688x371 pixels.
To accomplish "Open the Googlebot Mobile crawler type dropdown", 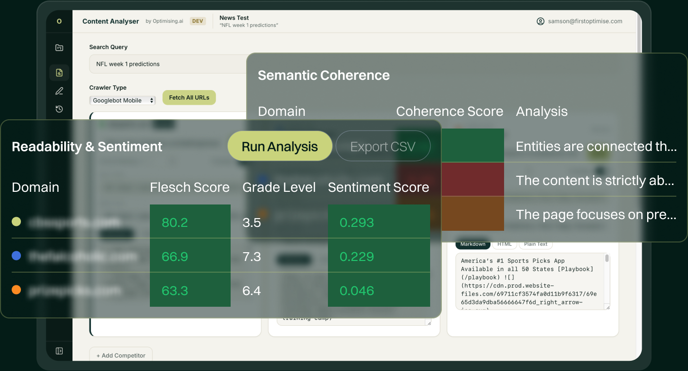I will [x=123, y=100].
